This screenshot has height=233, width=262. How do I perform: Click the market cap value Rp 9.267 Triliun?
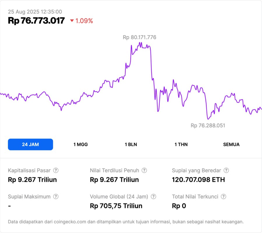pyautogui.click(x=32, y=180)
